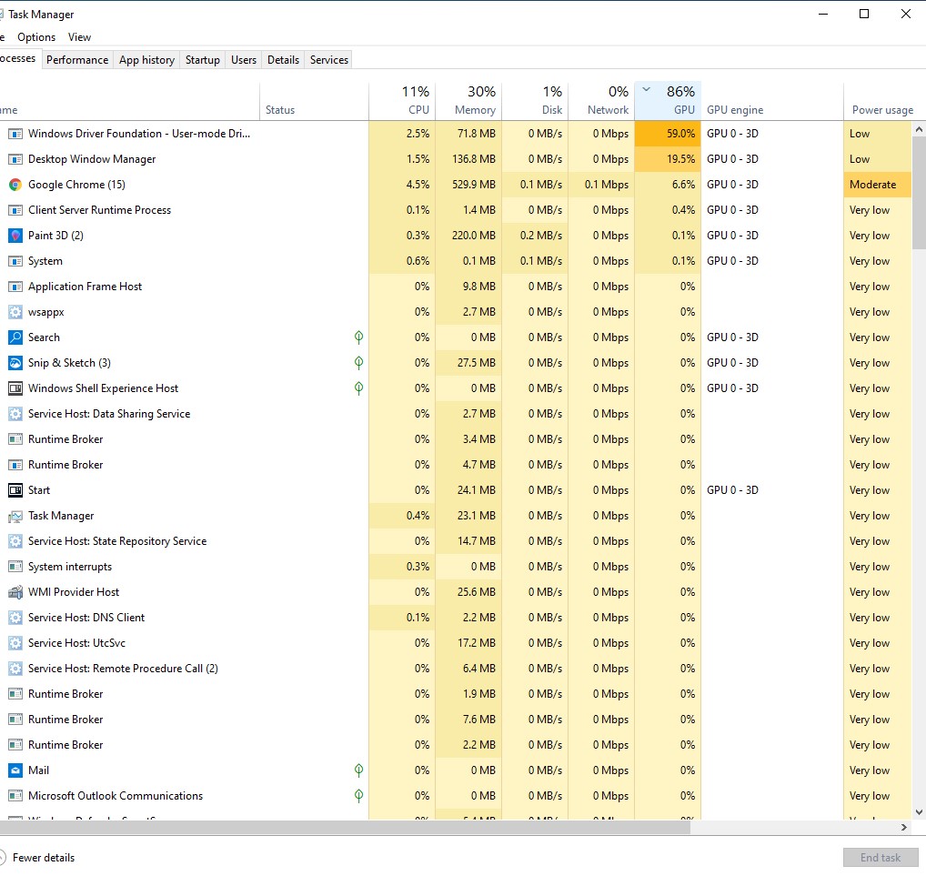Click the Snip & Sketch process icon
Image resolution: width=926 pixels, height=876 pixels.
pyautogui.click(x=15, y=363)
